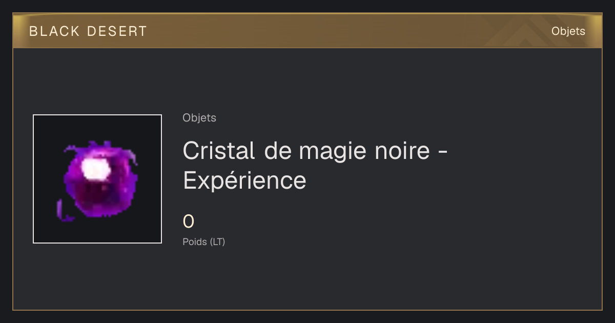
Task: Click the BLACK DESERT logo text
Action: pos(88,31)
